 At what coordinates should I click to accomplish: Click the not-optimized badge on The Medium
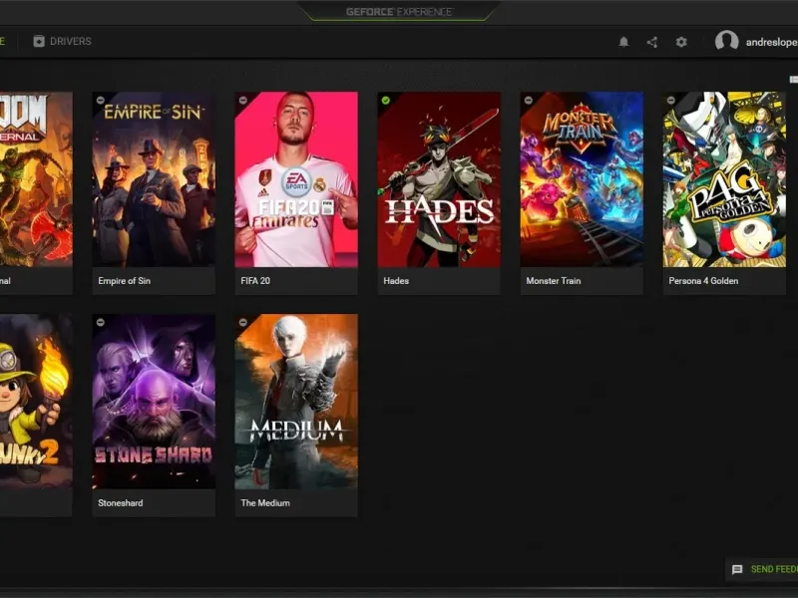point(242,322)
